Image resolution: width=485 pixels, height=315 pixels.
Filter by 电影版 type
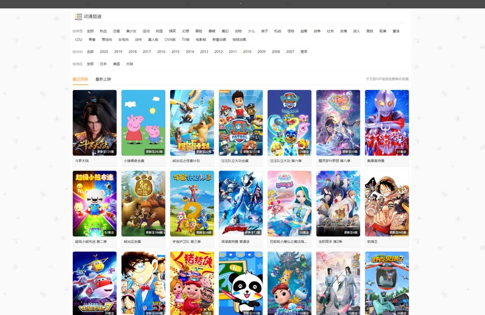(201, 40)
